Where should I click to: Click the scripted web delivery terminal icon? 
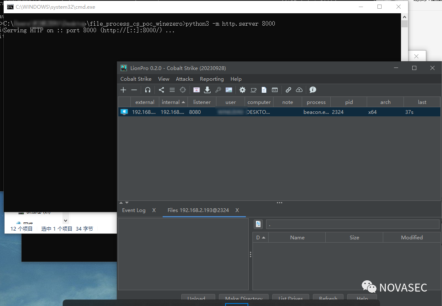[x=275, y=90]
